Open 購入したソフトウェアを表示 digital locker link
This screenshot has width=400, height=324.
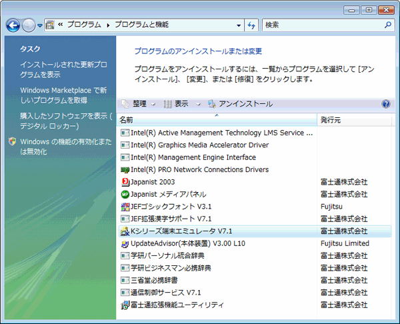click(66, 121)
